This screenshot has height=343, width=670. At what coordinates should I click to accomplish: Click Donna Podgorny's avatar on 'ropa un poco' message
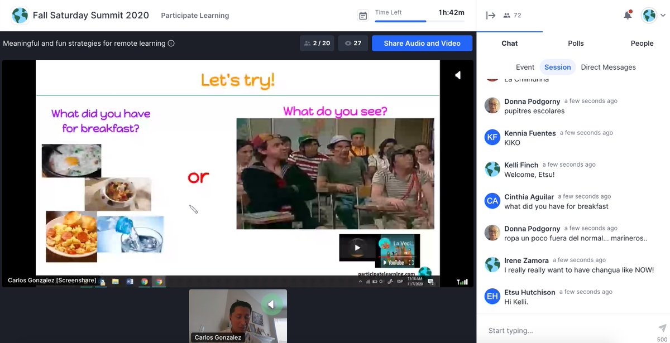tap(492, 233)
